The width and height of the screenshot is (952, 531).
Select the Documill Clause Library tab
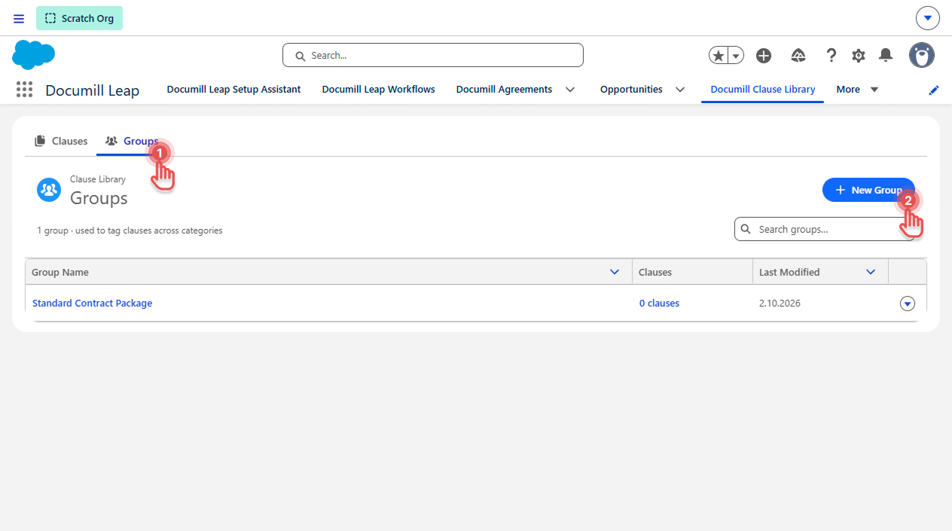763,90
